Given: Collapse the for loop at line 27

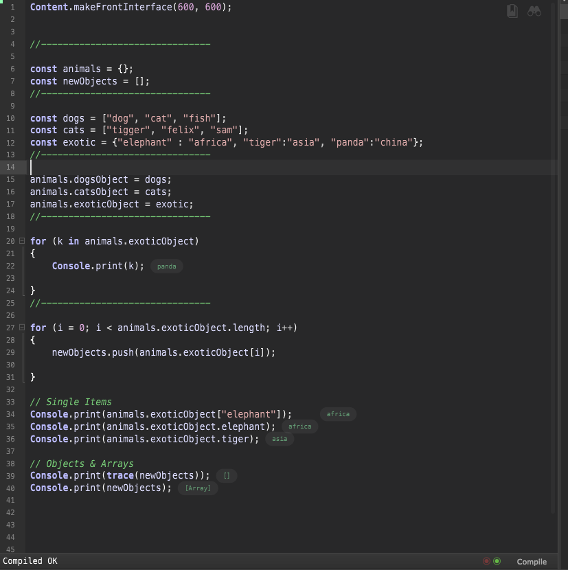Looking at the screenshot, I should (22, 327).
